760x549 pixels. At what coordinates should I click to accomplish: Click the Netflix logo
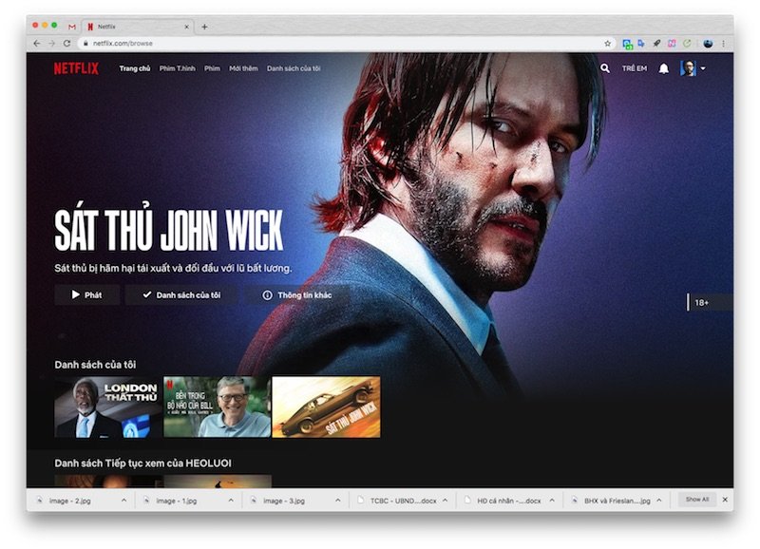tap(76, 68)
